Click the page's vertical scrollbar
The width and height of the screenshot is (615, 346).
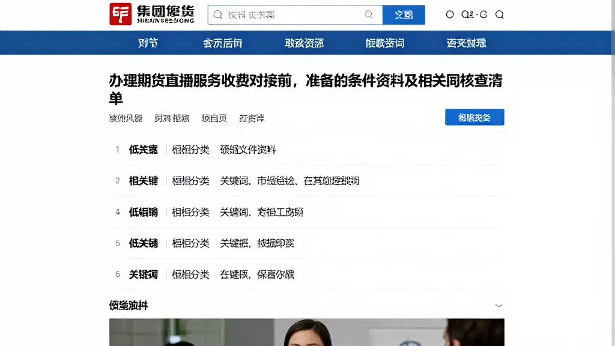(x=613, y=173)
